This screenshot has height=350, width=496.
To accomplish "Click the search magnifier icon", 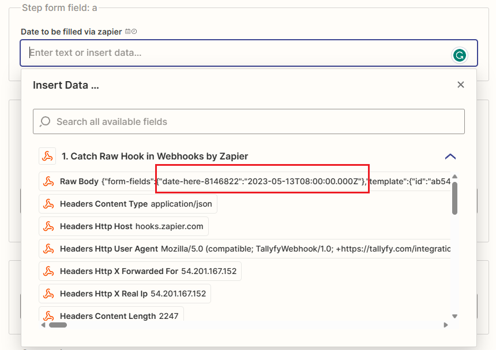I will 45,122.
